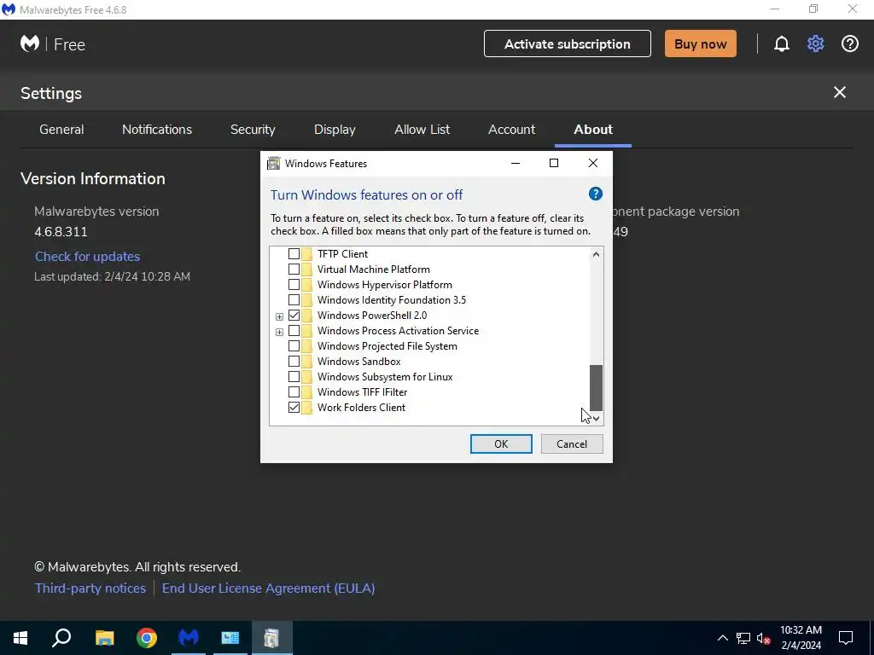Check Windows Hypervisor Platform
The width and height of the screenshot is (874, 655).
click(294, 285)
